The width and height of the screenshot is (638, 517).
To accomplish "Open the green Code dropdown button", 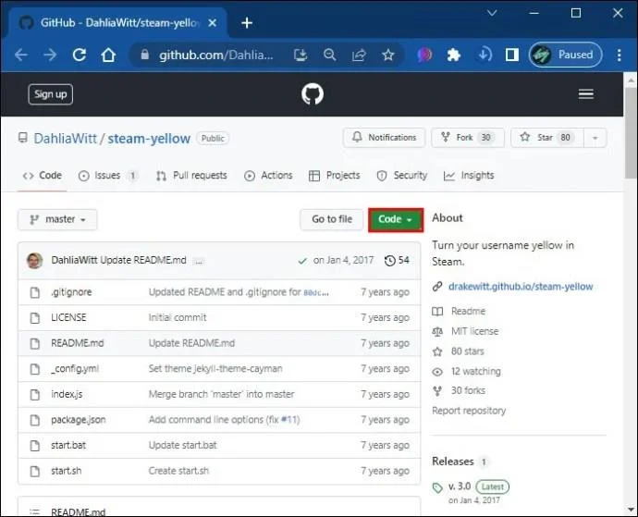I will pyautogui.click(x=396, y=220).
